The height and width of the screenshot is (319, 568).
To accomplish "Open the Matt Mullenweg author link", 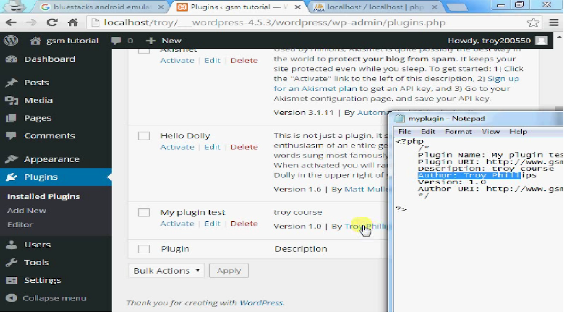I will [366, 189].
